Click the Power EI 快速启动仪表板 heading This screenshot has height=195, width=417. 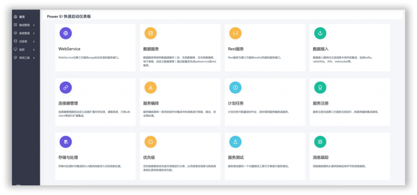(69, 16)
